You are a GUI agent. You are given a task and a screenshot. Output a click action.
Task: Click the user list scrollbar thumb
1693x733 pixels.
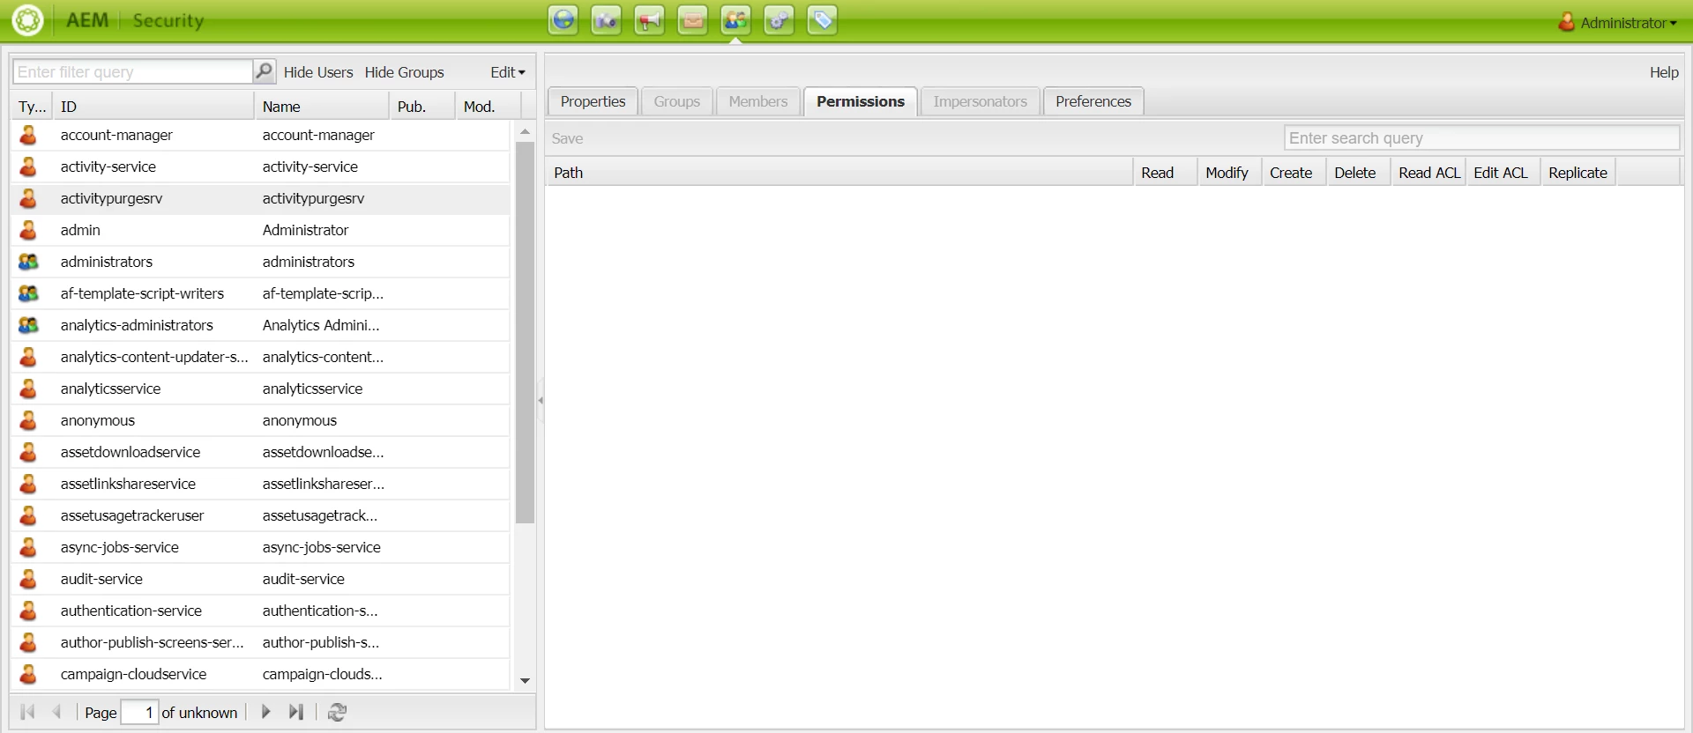point(526,332)
